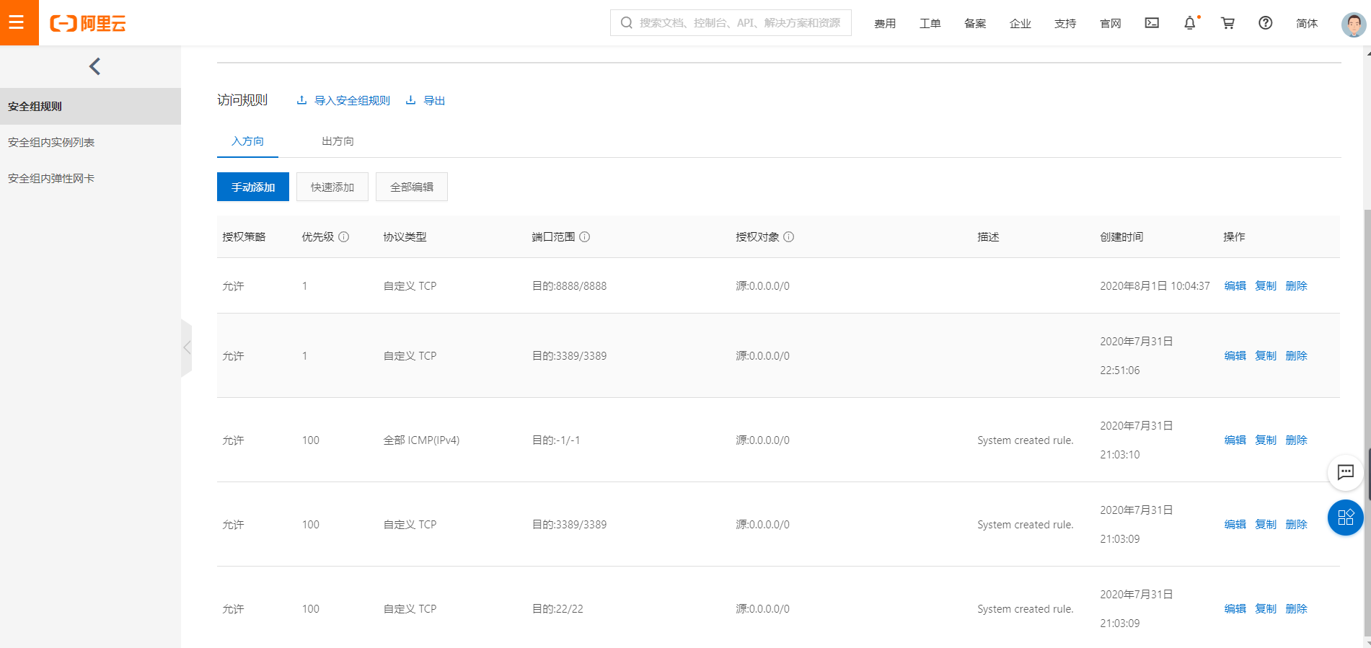Click the 目的:8888/8888 port cell
Screen dimensions: 1371x648
coord(569,286)
